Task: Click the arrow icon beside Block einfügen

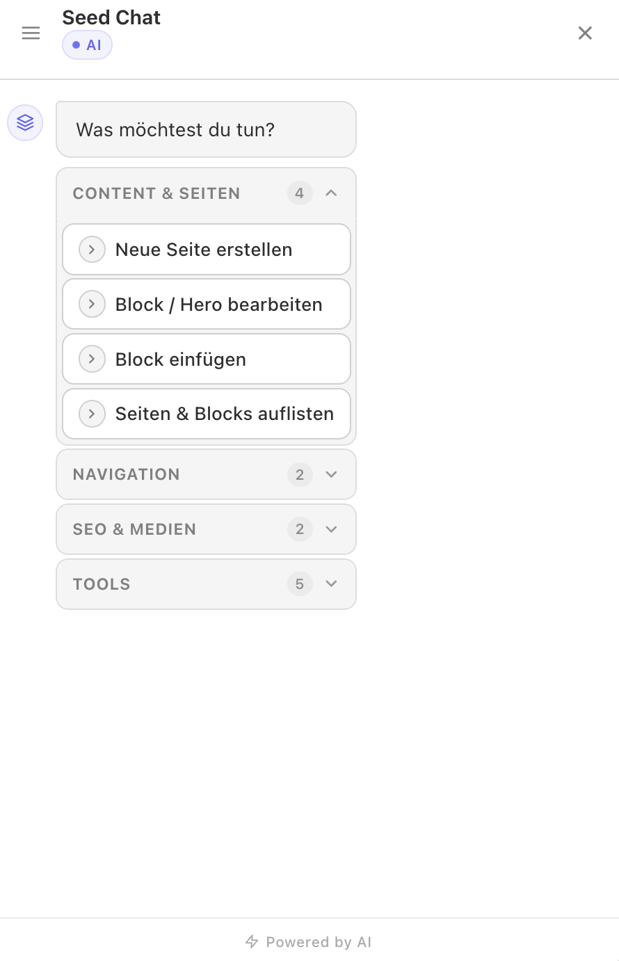Action: tap(91, 359)
